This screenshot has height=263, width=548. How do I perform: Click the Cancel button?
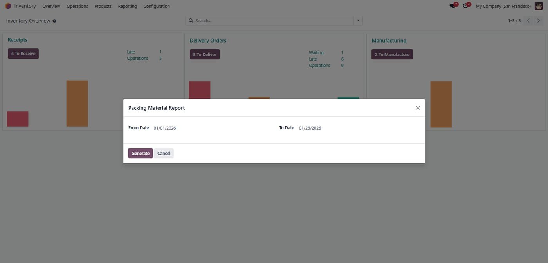coord(164,154)
